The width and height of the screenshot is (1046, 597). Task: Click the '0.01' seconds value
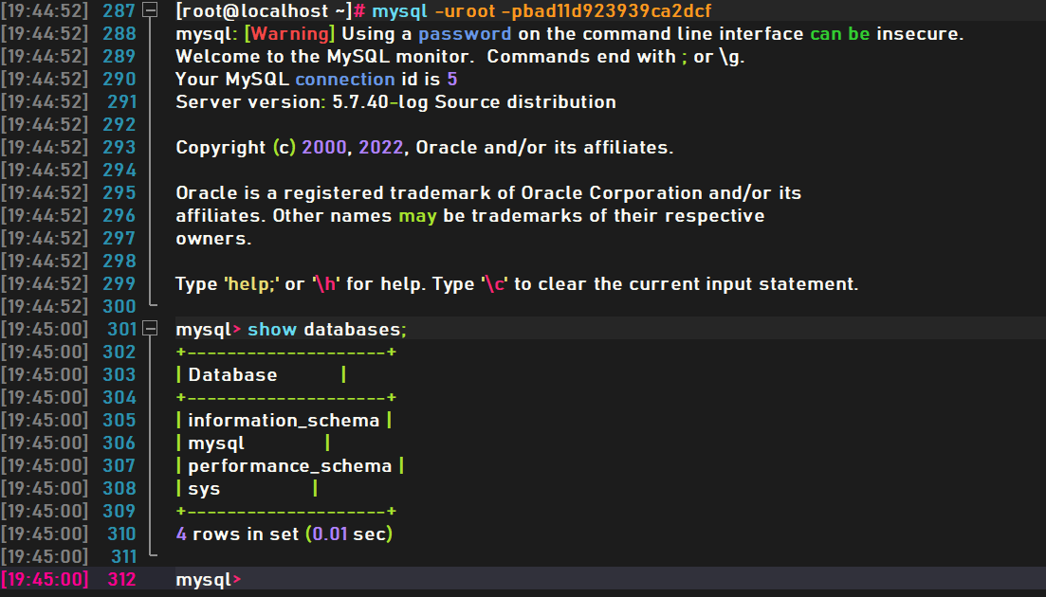[x=330, y=534]
